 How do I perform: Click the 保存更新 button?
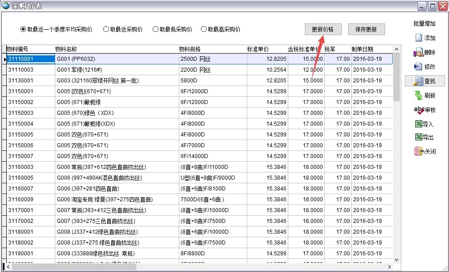367,29
